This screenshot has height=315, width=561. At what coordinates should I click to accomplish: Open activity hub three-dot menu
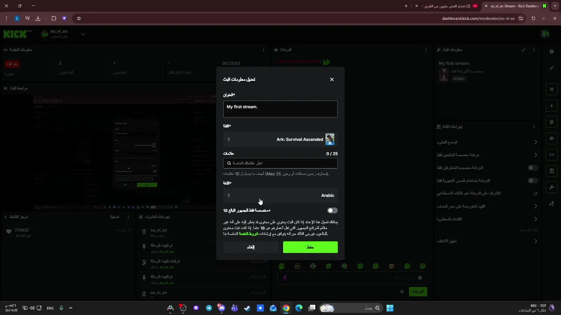[x=128, y=217]
